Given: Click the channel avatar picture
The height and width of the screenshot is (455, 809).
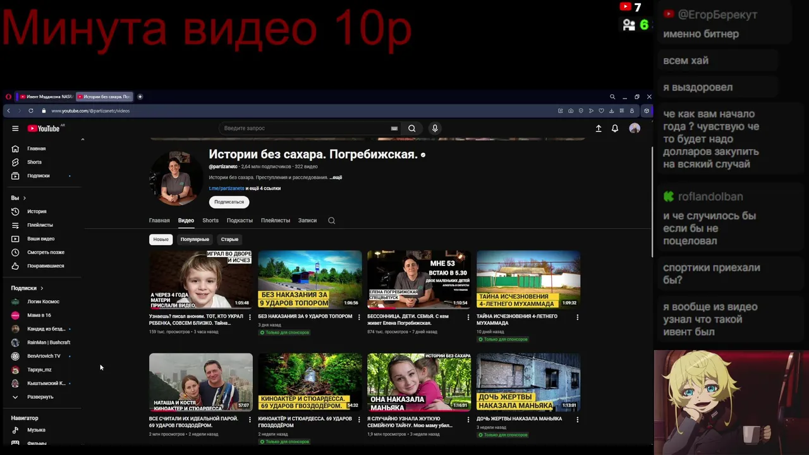Looking at the screenshot, I should [177, 178].
